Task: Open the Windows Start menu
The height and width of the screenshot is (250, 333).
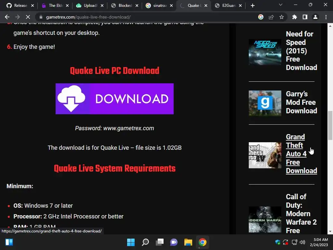Action: click(x=131, y=242)
